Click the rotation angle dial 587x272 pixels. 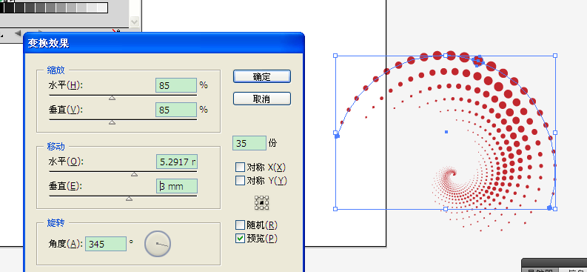click(158, 244)
